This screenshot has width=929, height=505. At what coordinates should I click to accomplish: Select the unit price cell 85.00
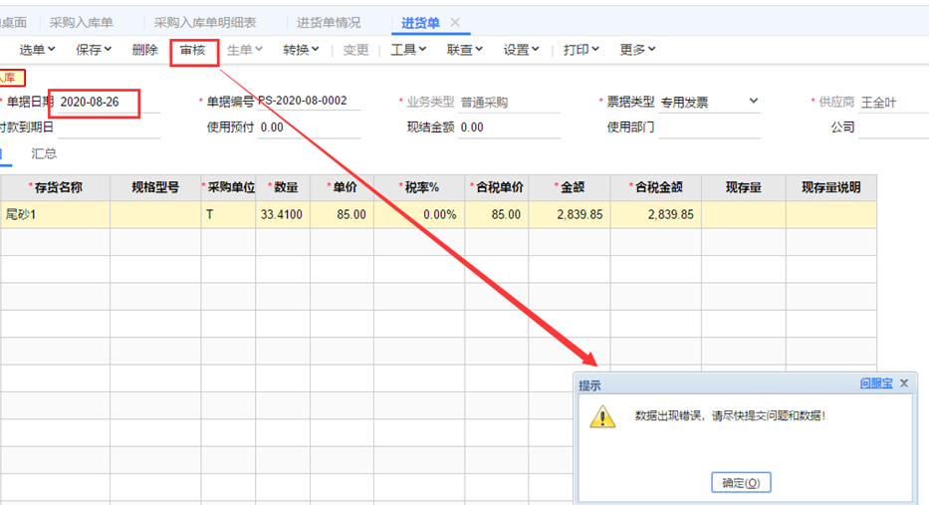point(342,214)
